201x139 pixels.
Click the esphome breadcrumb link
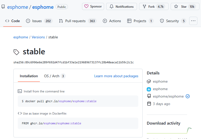(21, 37)
